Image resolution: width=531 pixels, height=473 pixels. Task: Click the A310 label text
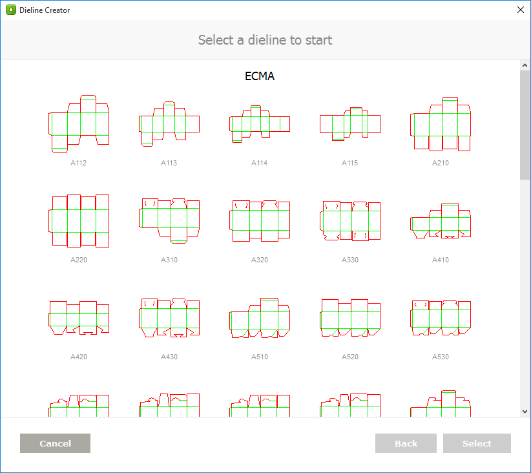pos(169,260)
